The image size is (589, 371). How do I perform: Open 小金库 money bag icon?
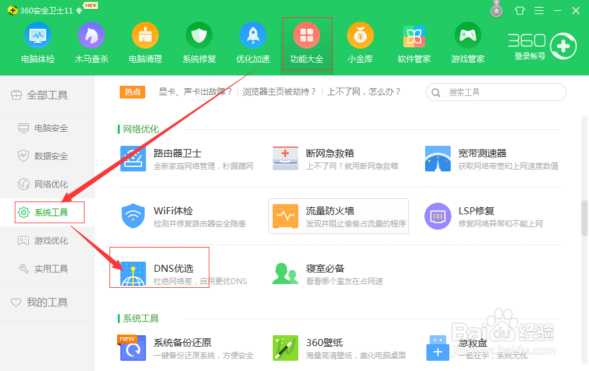360,36
